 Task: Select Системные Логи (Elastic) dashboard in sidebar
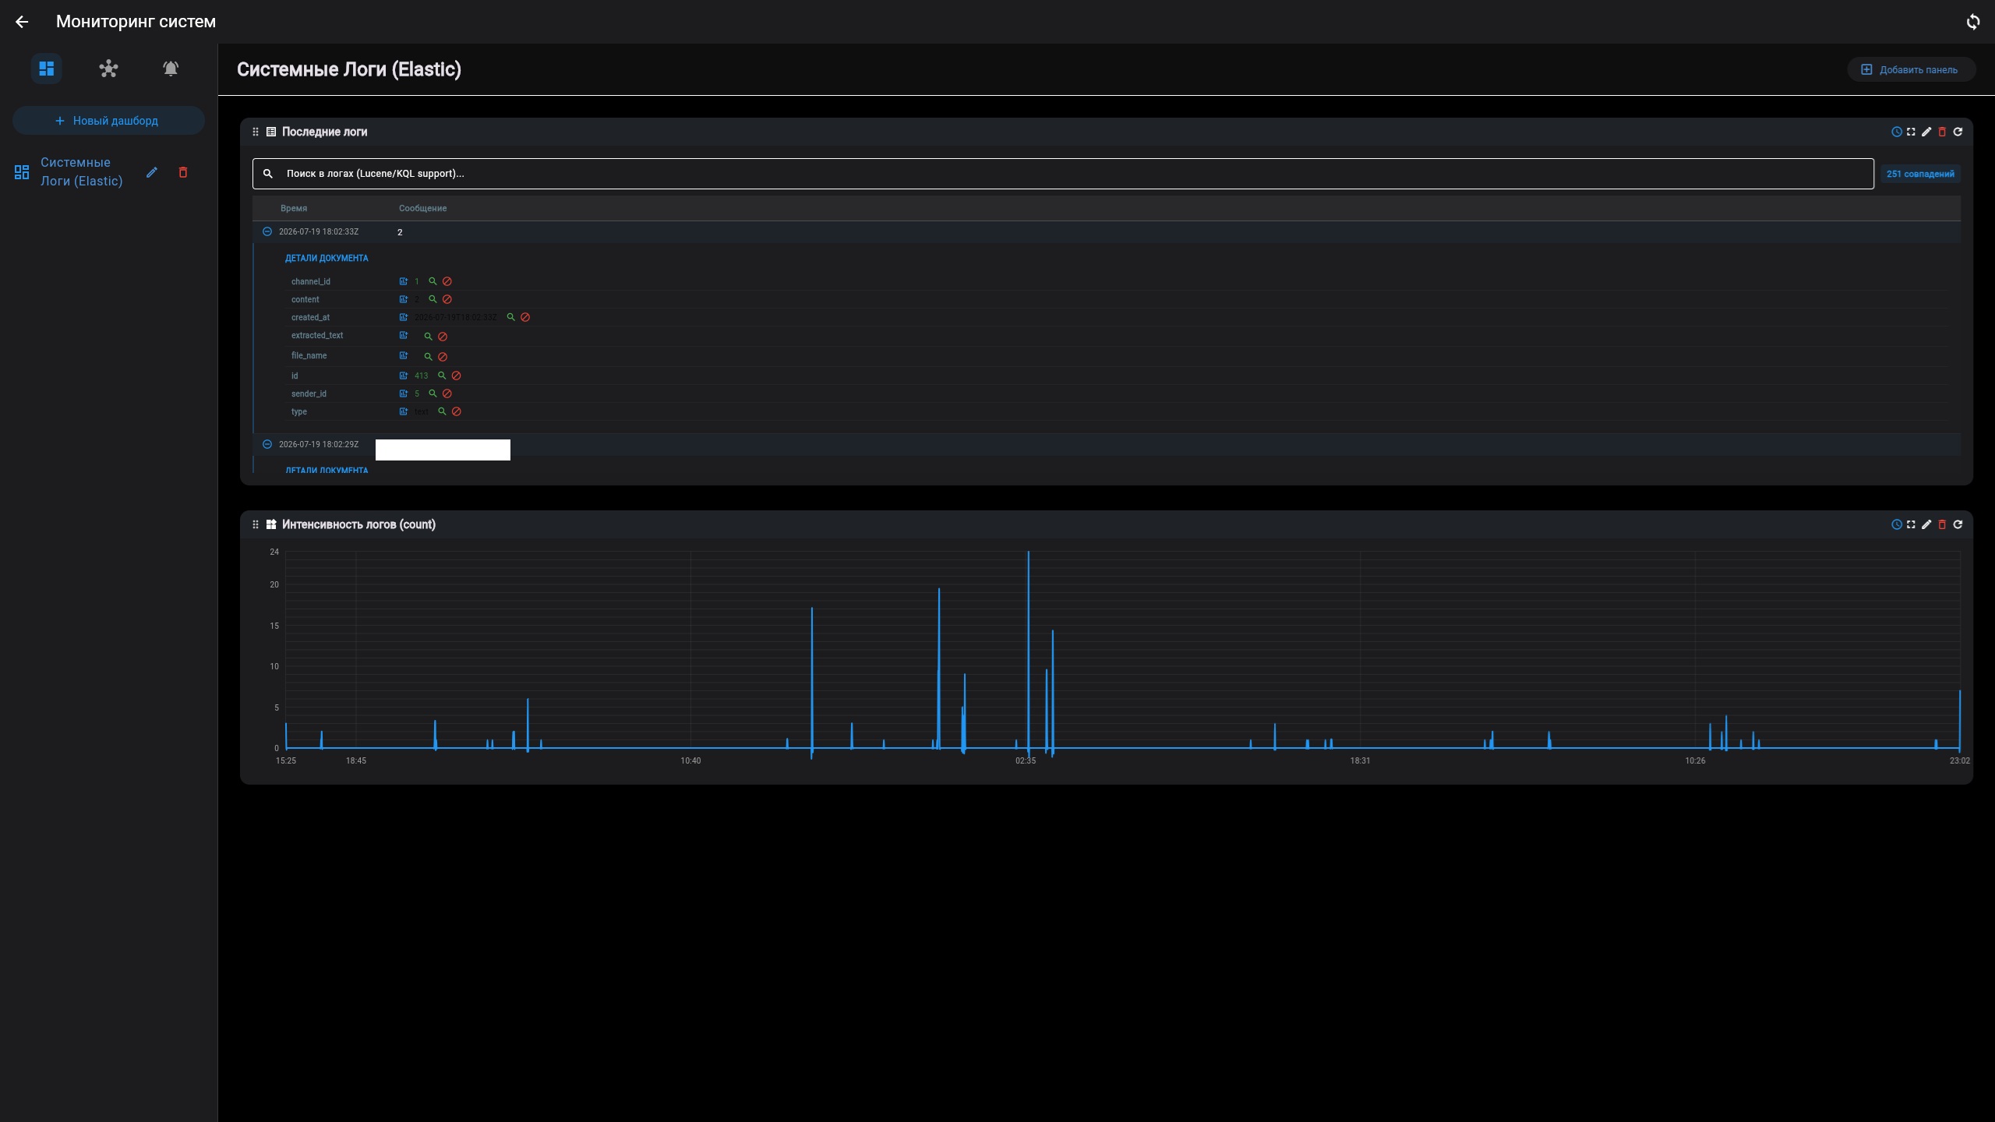(81, 171)
